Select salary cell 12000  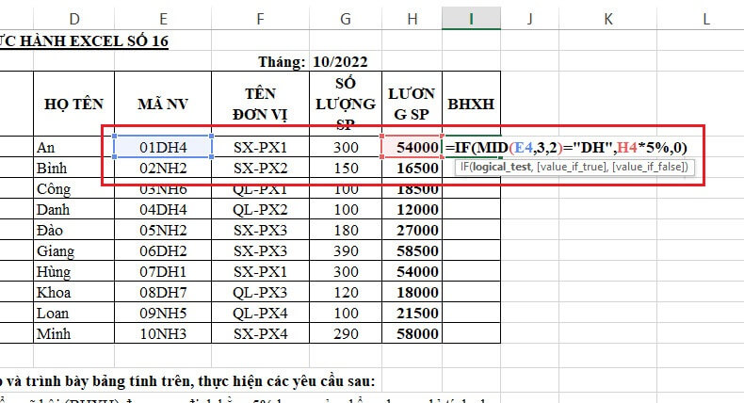412,209
